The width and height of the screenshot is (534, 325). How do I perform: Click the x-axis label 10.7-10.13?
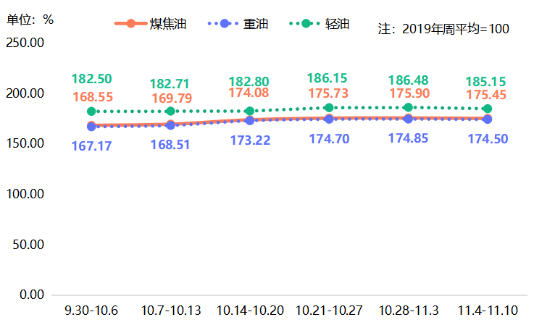click(x=170, y=311)
